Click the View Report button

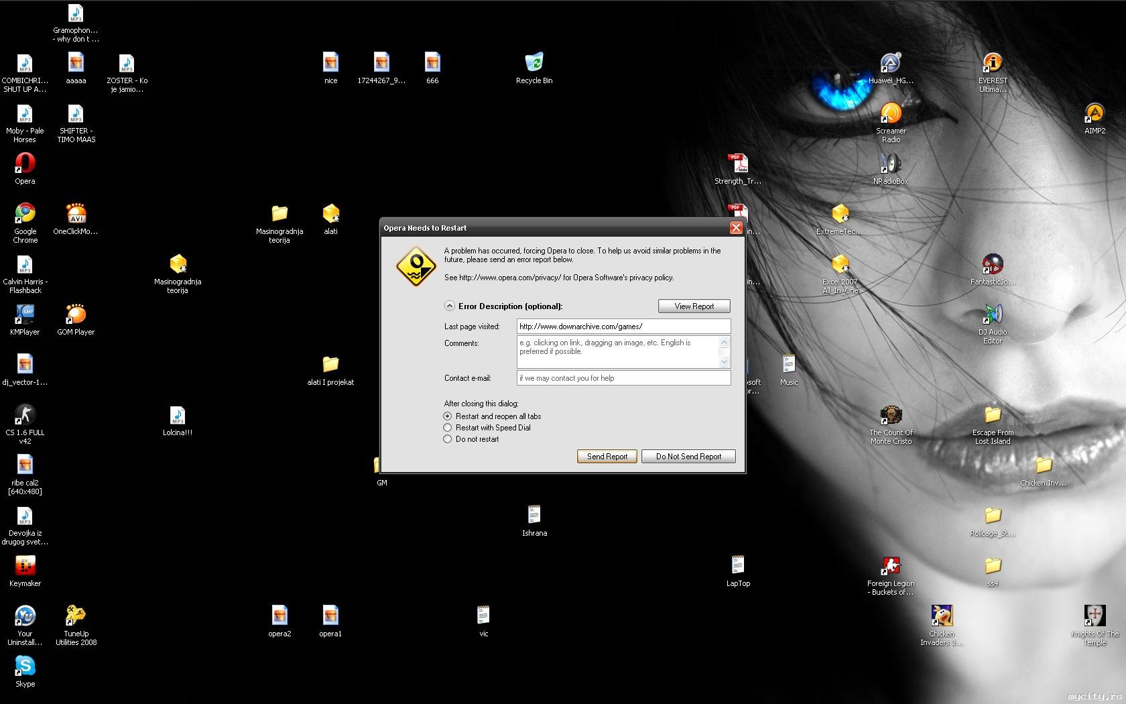coord(694,306)
